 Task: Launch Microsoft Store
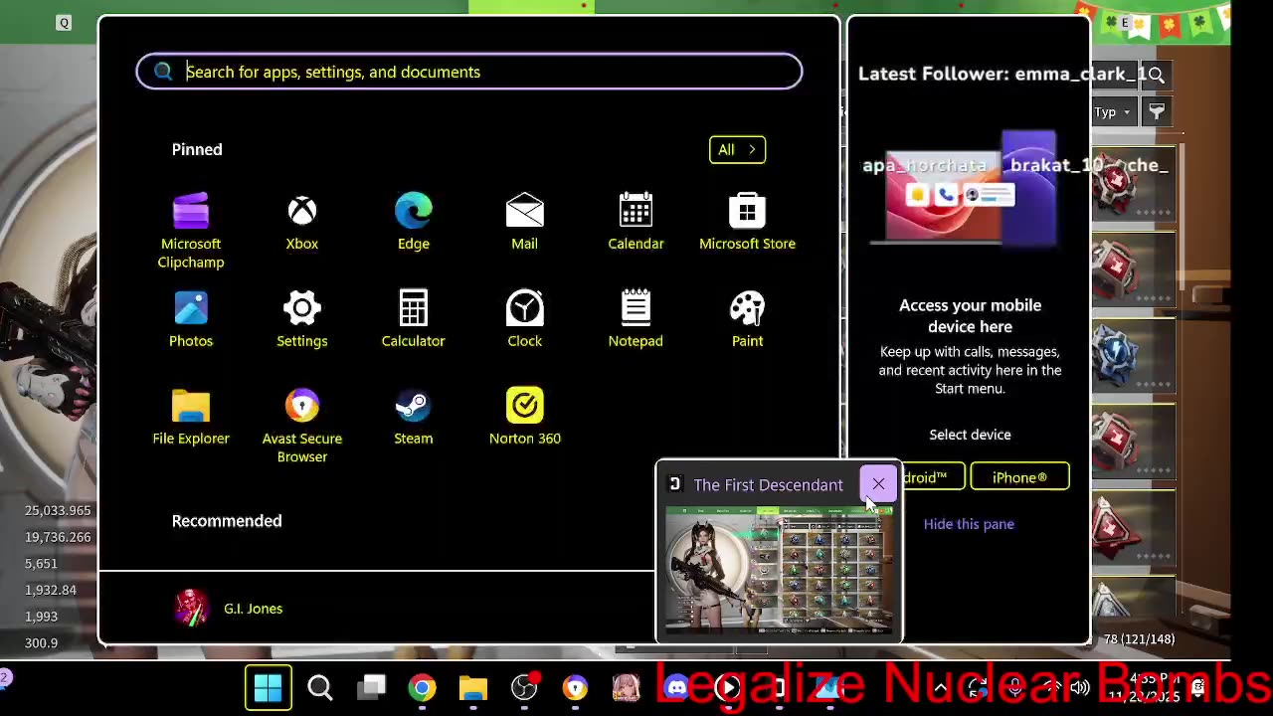click(747, 223)
